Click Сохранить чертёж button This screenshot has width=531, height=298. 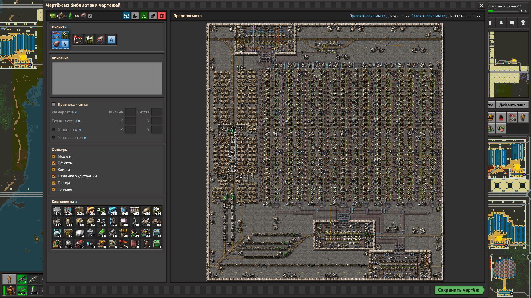459,290
